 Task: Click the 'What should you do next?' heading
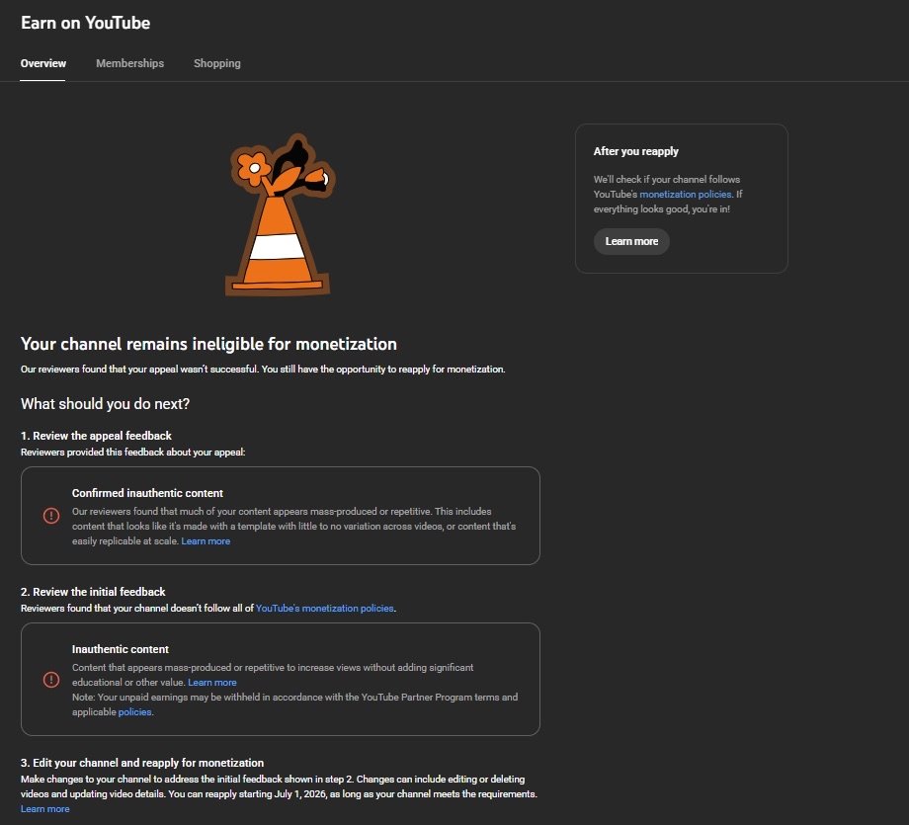[105, 403]
